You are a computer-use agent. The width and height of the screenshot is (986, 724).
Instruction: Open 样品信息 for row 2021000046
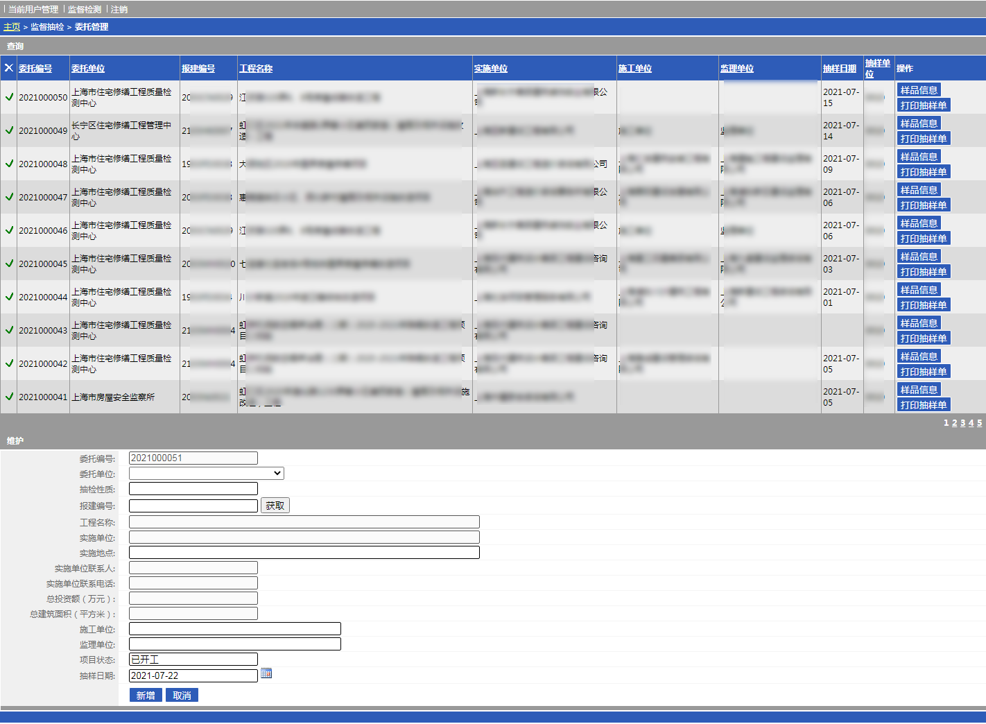click(x=919, y=223)
